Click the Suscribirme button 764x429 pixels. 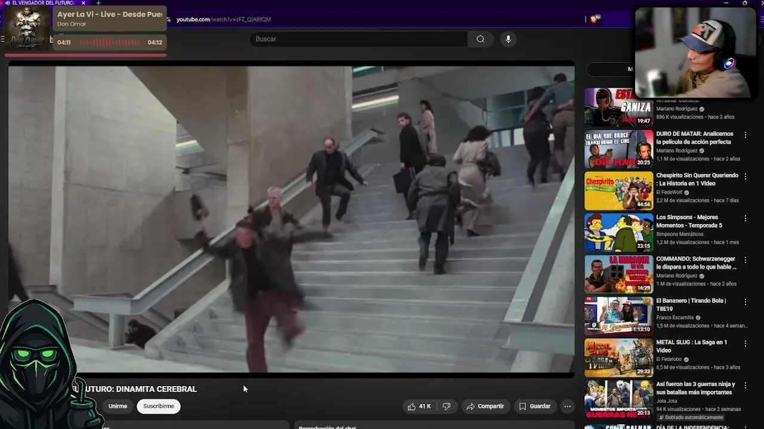159,406
